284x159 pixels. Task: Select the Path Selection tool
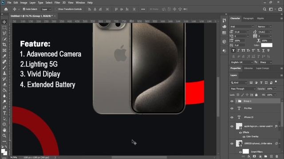pos(4,119)
